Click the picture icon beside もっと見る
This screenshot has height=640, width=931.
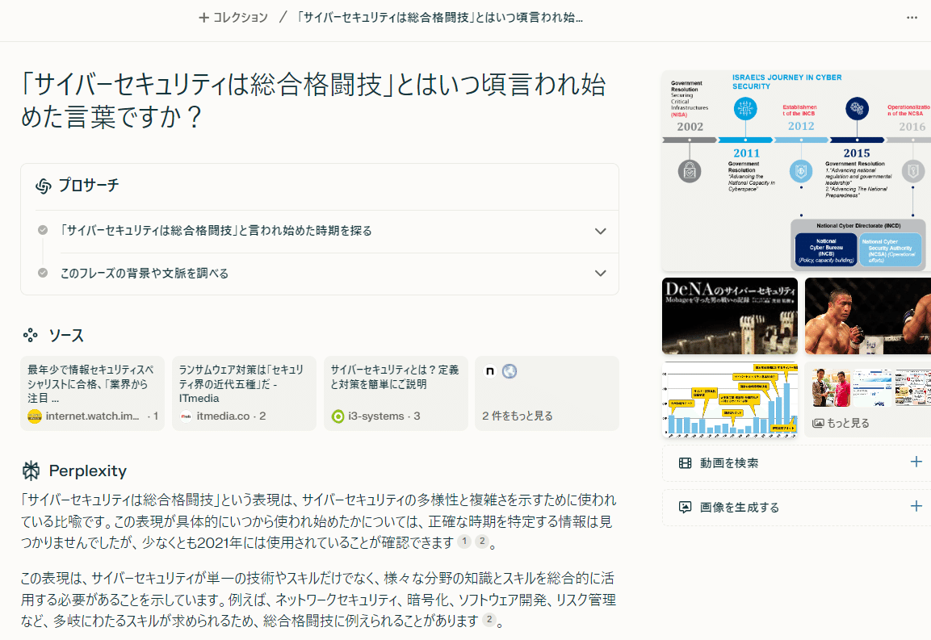tap(818, 423)
